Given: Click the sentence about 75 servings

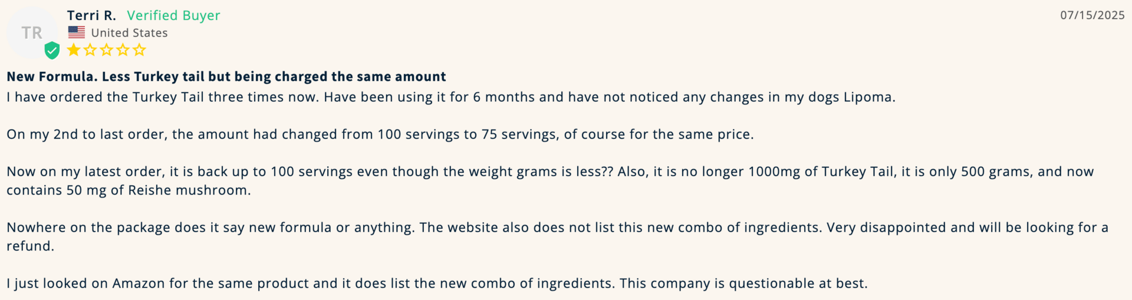Looking at the screenshot, I should point(380,134).
